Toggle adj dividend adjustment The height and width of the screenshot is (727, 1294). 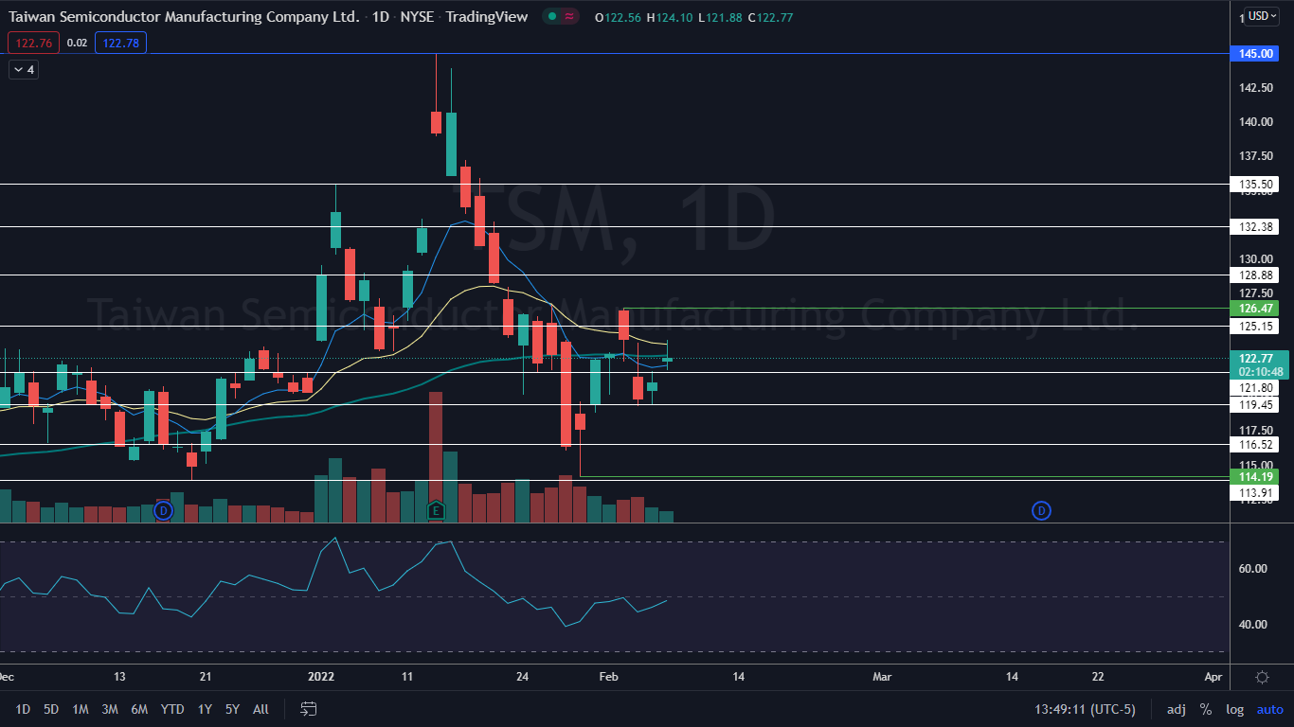(x=1176, y=709)
